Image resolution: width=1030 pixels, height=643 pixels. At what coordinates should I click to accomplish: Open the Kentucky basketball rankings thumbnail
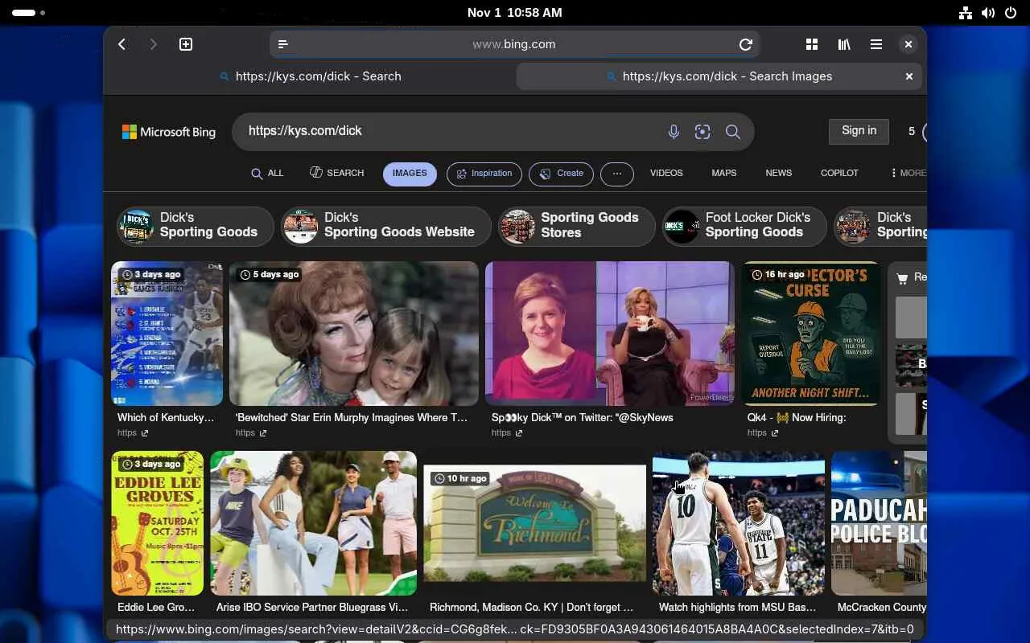[167, 334]
